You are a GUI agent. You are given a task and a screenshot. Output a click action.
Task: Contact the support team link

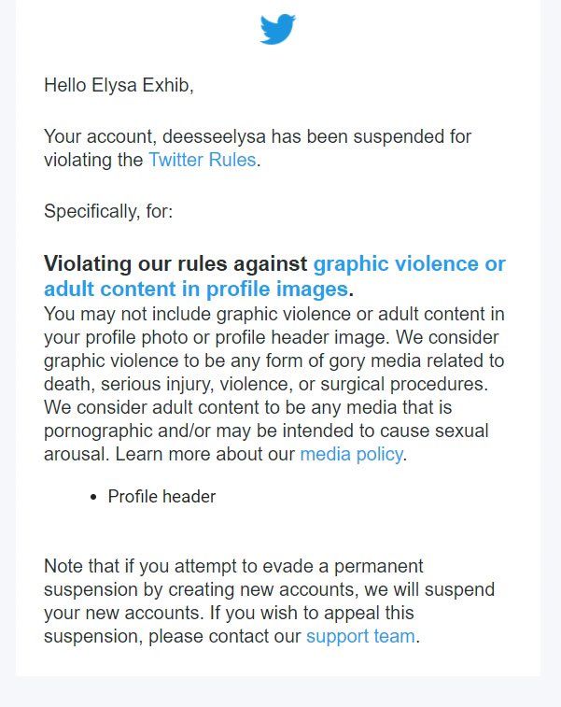point(360,636)
